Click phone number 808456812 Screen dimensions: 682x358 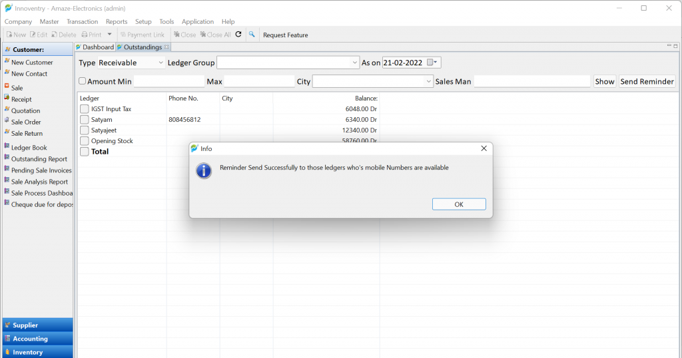(x=184, y=120)
